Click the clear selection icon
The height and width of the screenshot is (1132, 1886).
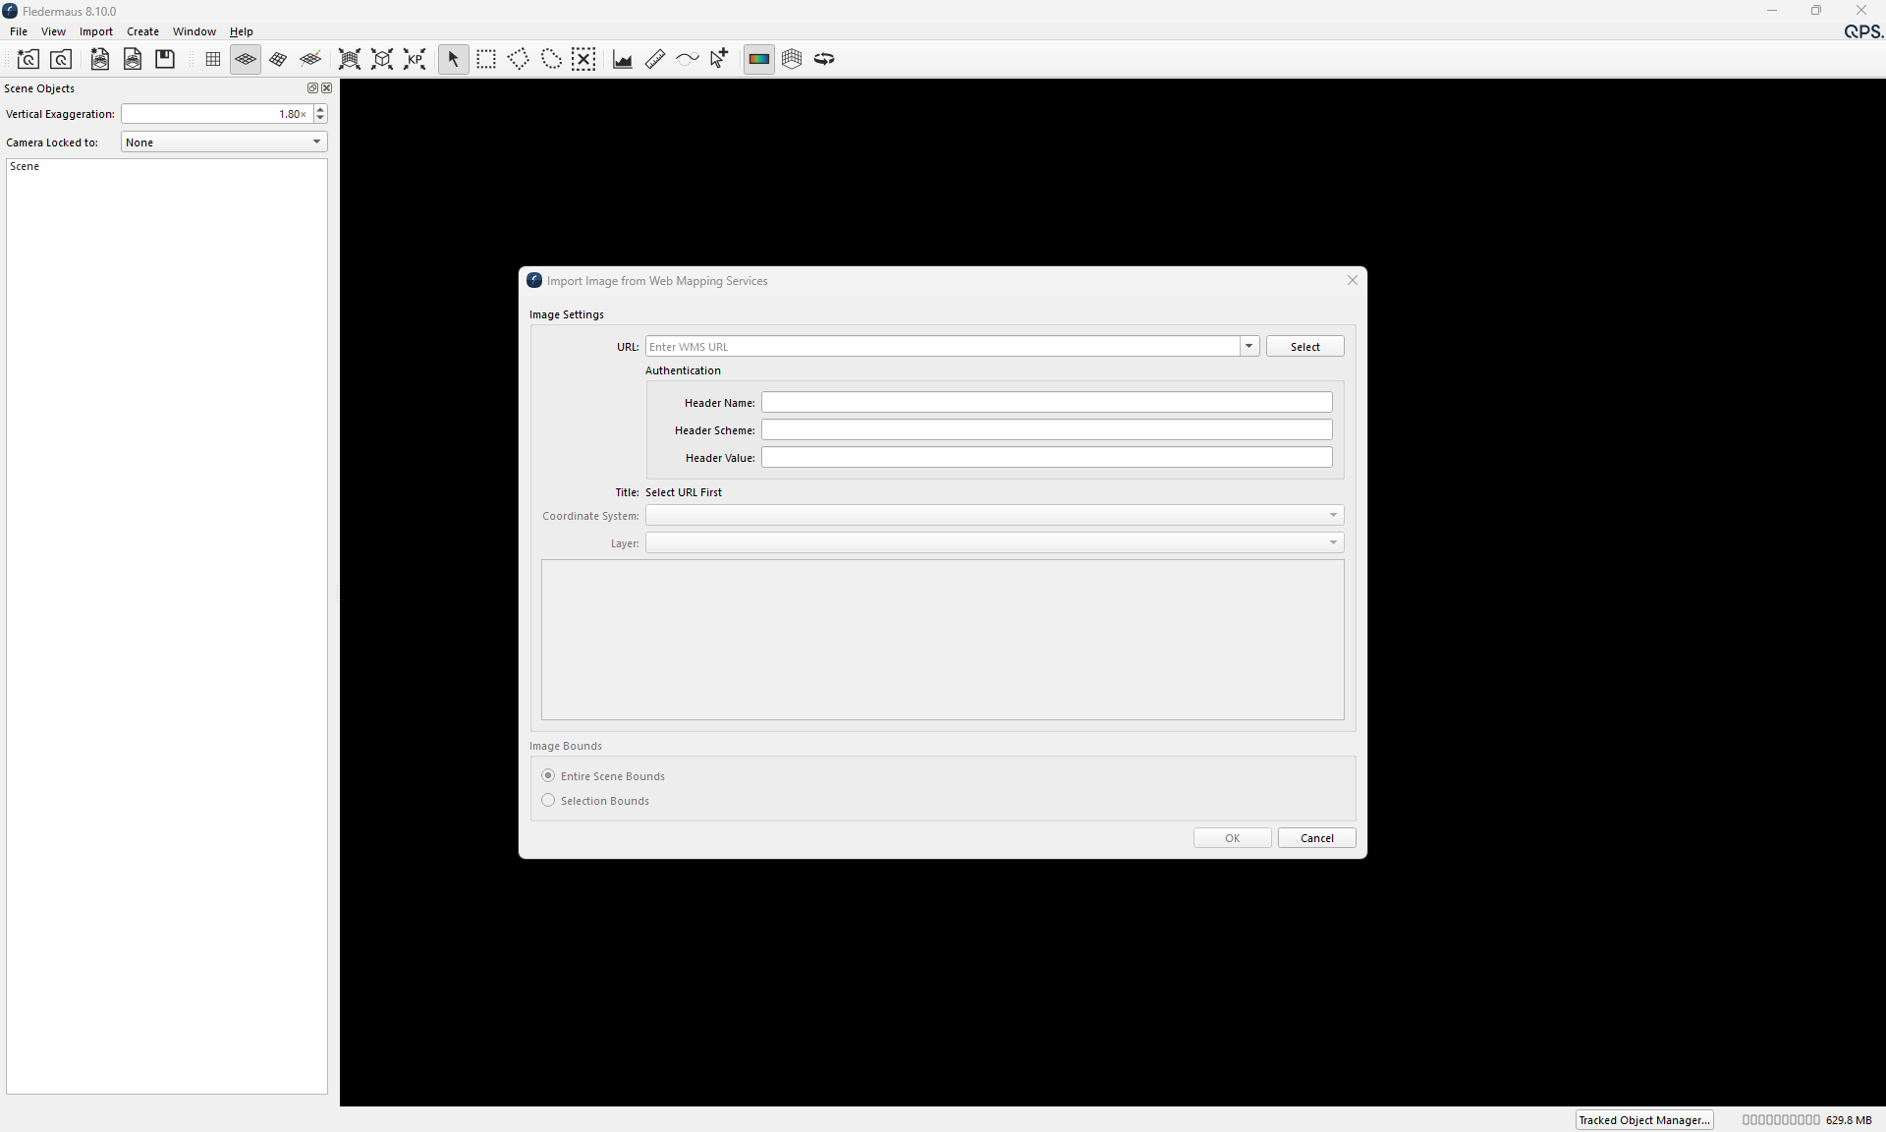coord(583,59)
